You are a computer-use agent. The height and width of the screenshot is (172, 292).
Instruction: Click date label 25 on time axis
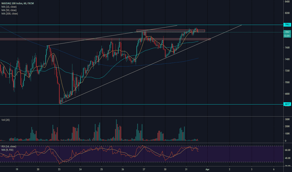coord(102,169)
